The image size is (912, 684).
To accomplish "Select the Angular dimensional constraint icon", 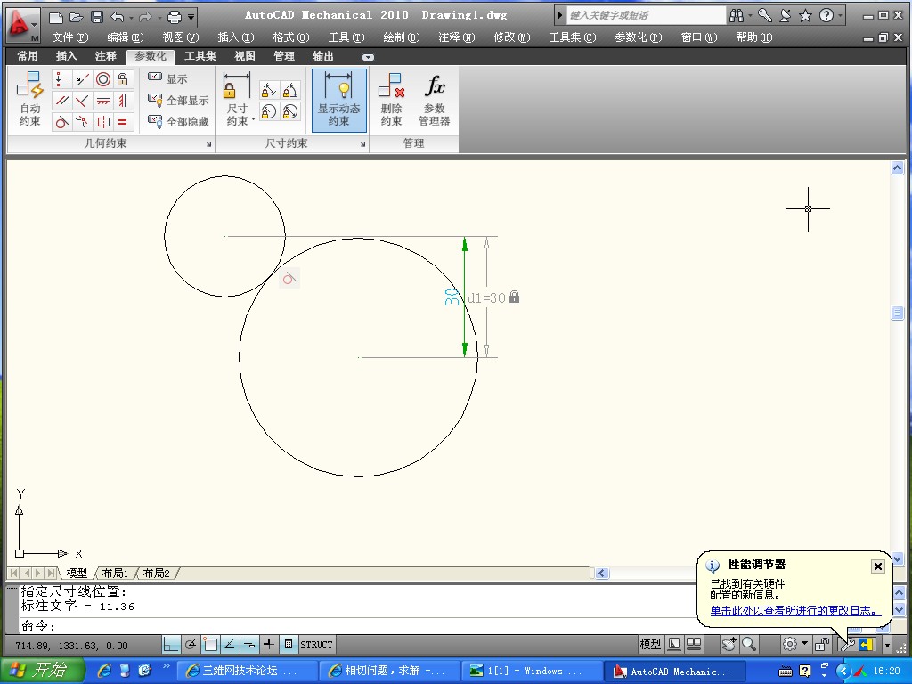I will (x=289, y=90).
